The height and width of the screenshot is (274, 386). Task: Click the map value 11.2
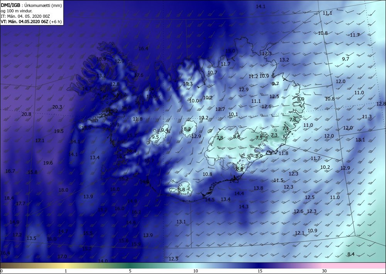click(253, 77)
